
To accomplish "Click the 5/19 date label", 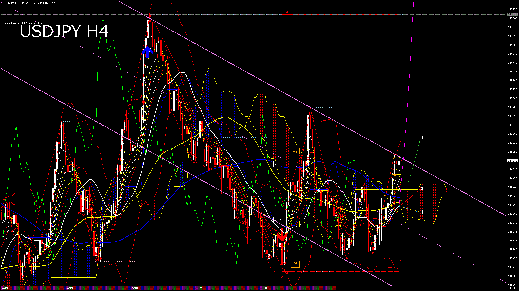I will [x=70, y=288].
